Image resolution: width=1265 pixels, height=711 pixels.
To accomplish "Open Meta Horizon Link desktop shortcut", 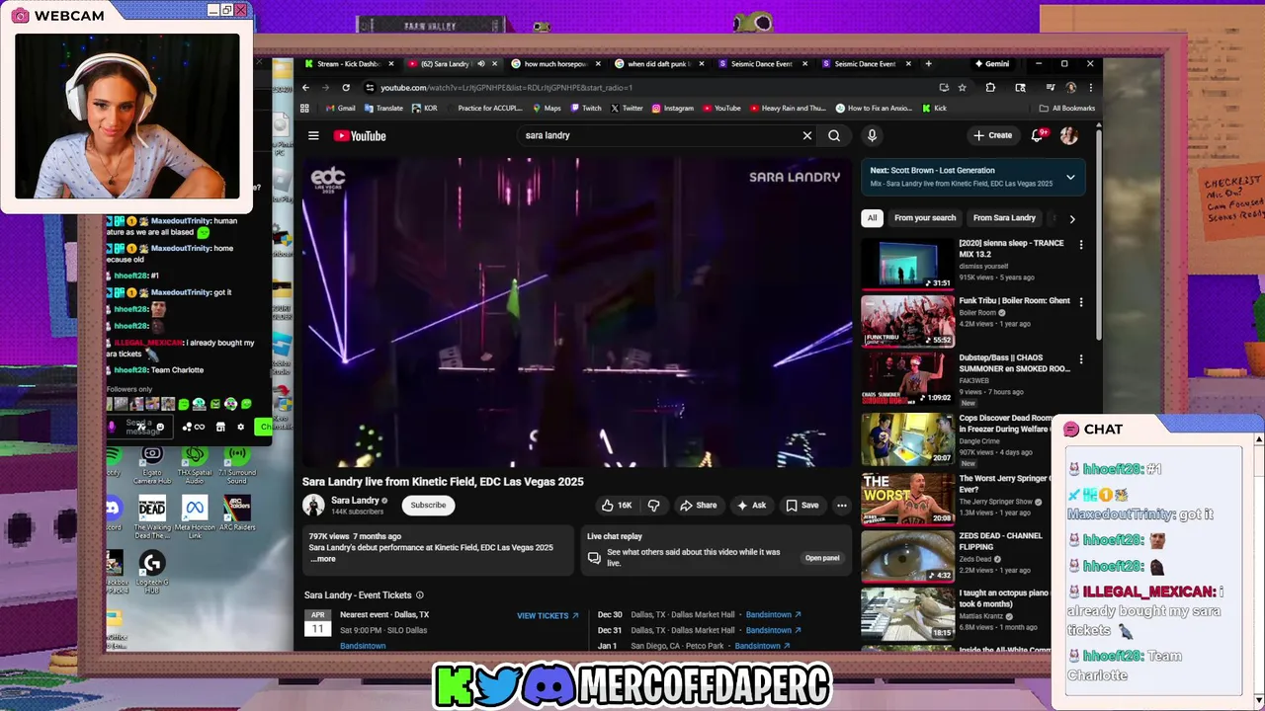I will tap(195, 515).
